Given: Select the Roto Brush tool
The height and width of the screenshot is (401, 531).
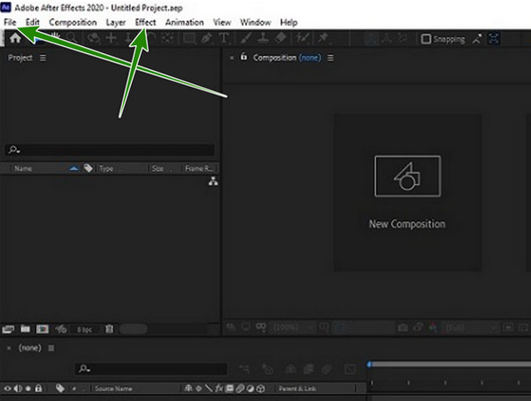Looking at the screenshot, I should (x=302, y=38).
